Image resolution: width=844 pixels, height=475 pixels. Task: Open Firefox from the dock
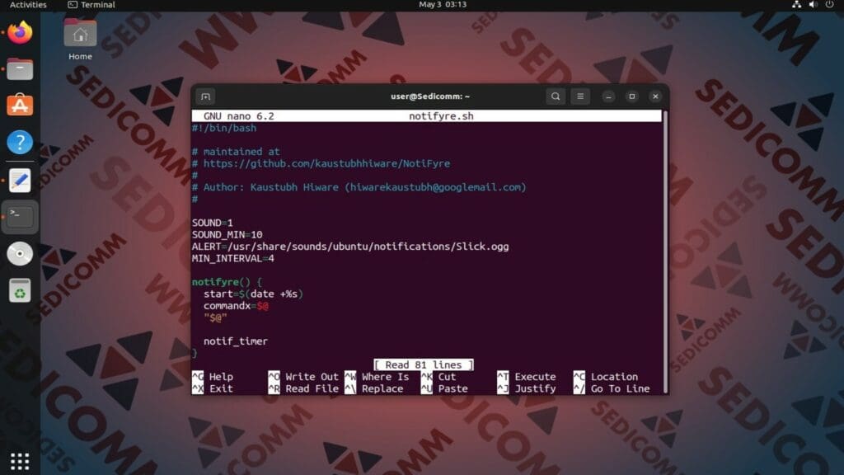point(20,32)
